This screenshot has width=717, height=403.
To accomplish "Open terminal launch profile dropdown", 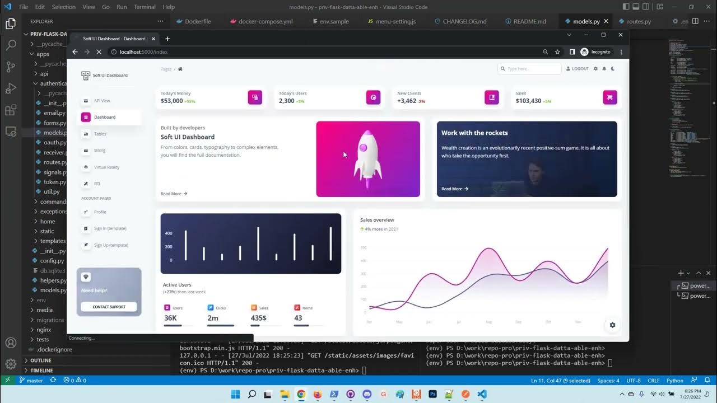I will [689, 273].
